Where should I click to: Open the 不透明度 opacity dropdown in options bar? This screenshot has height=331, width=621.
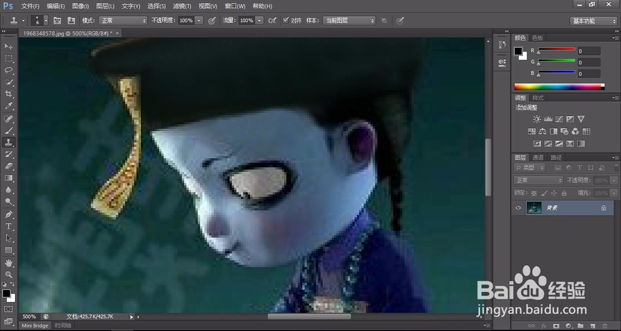point(199,20)
